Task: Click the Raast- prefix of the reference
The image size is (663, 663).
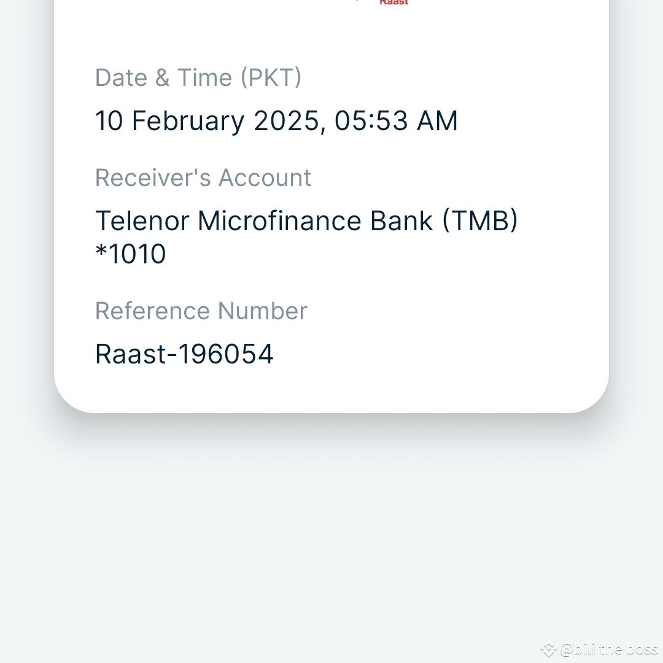Action: pyautogui.click(x=136, y=354)
